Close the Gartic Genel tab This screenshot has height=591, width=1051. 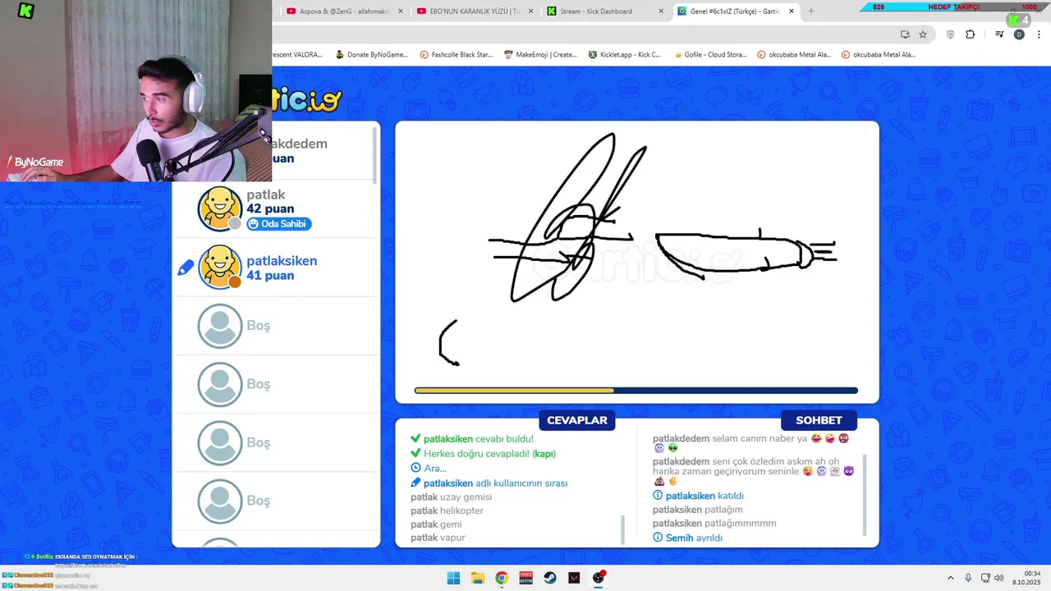pyautogui.click(x=792, y=11)
